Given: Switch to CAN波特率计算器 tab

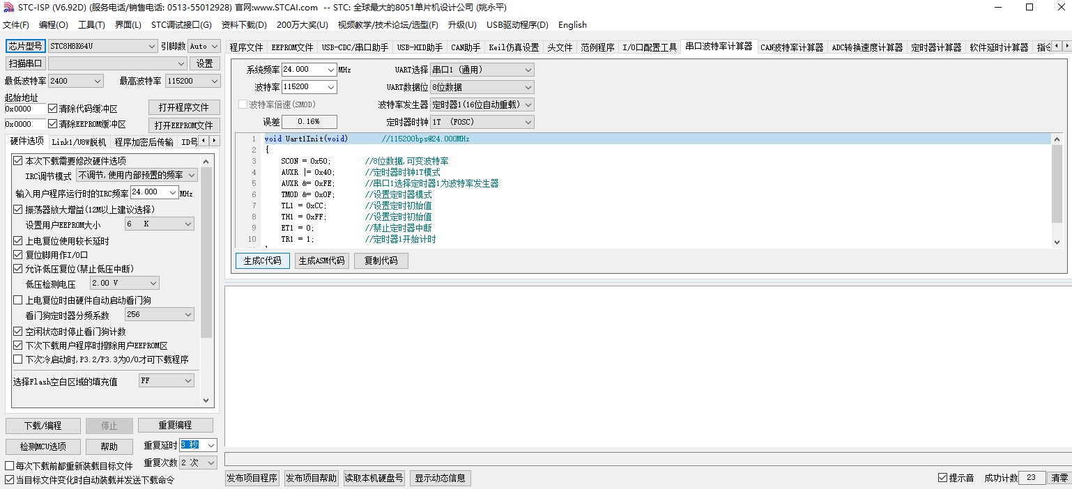Looking at the screenshot, I should tap(792, 47).
